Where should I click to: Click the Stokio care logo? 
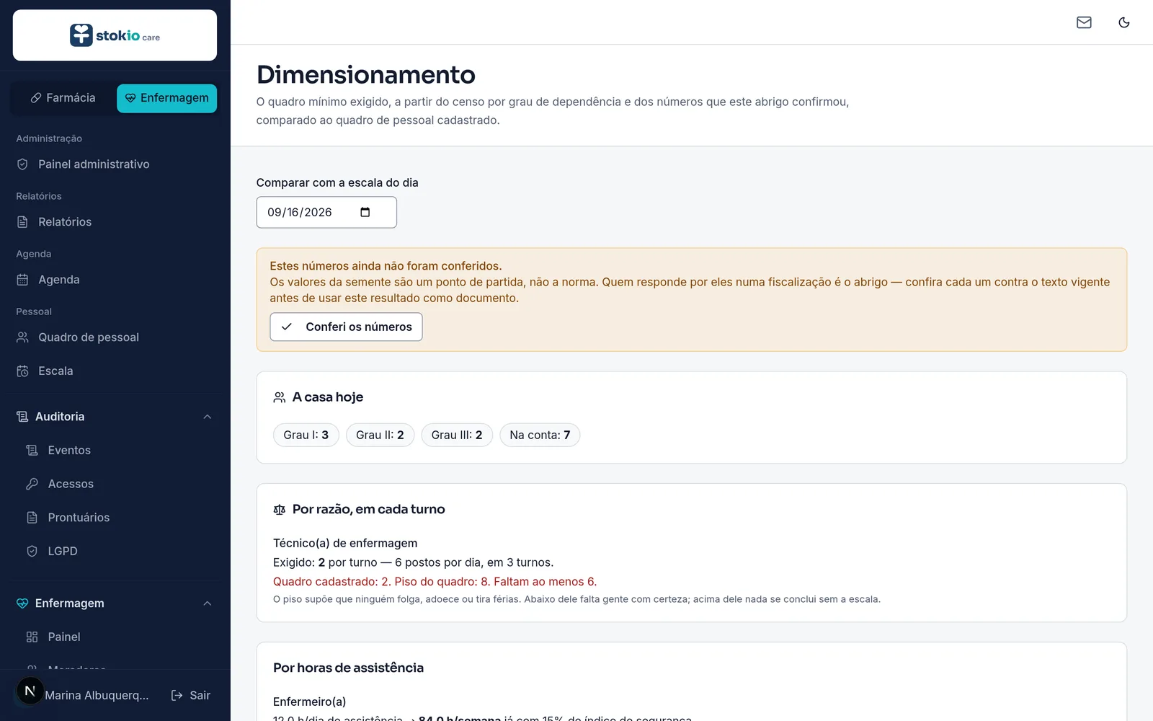click(115, 35)
